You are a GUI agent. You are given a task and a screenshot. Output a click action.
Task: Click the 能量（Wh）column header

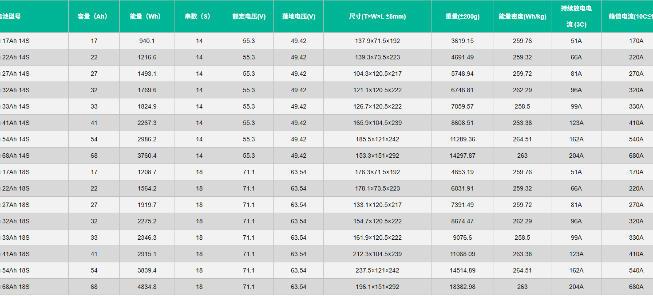click(146, 16)
